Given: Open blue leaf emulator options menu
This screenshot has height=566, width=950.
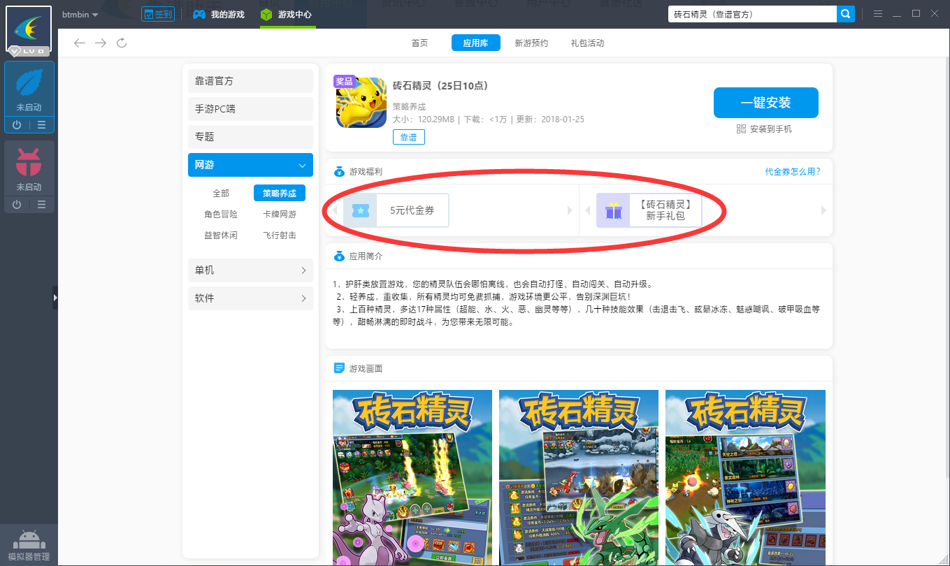Looking at the screenshot, I should (41, 125).
